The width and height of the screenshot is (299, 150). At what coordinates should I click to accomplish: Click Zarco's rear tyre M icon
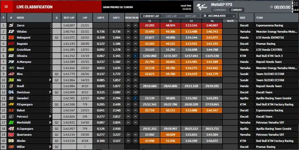click(135, 25)
